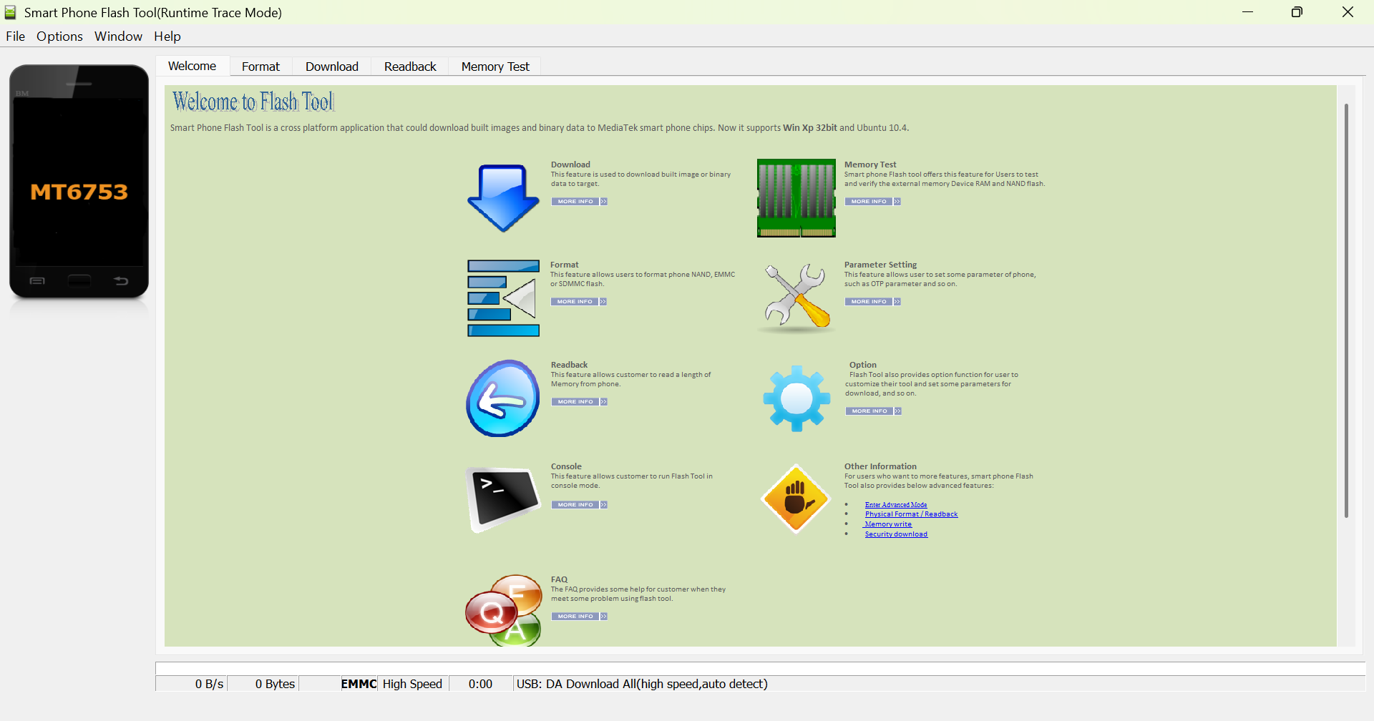Click the arrow next to Readback MORE INFO
This screenshot has height=721, width=1374.
click(604, 402)
